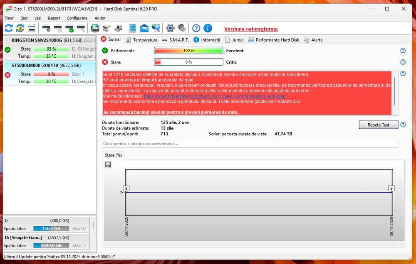The width and height of the screenshot is (416, 264).
Task: Click help icon beside Stare Critic row
Action: point(403,62)
